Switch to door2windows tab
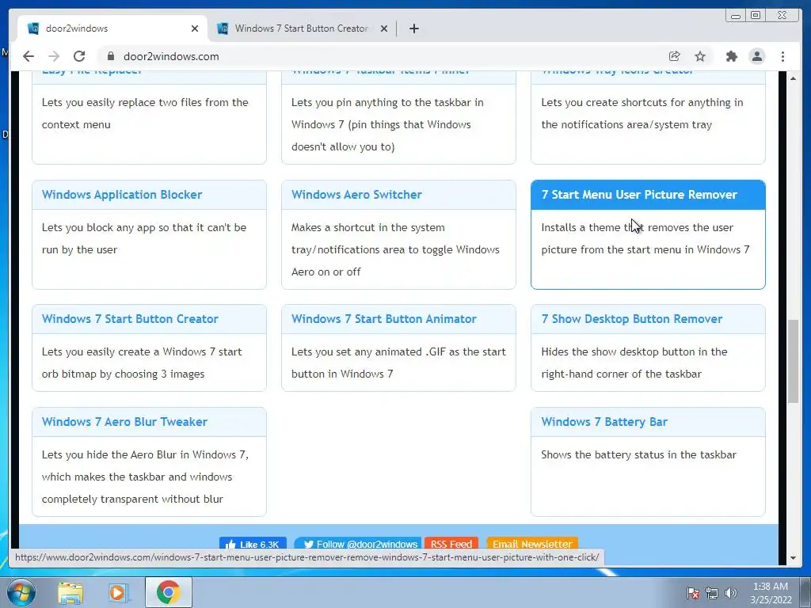The height and width of the screenshot is (608, 811). (112, 28)
